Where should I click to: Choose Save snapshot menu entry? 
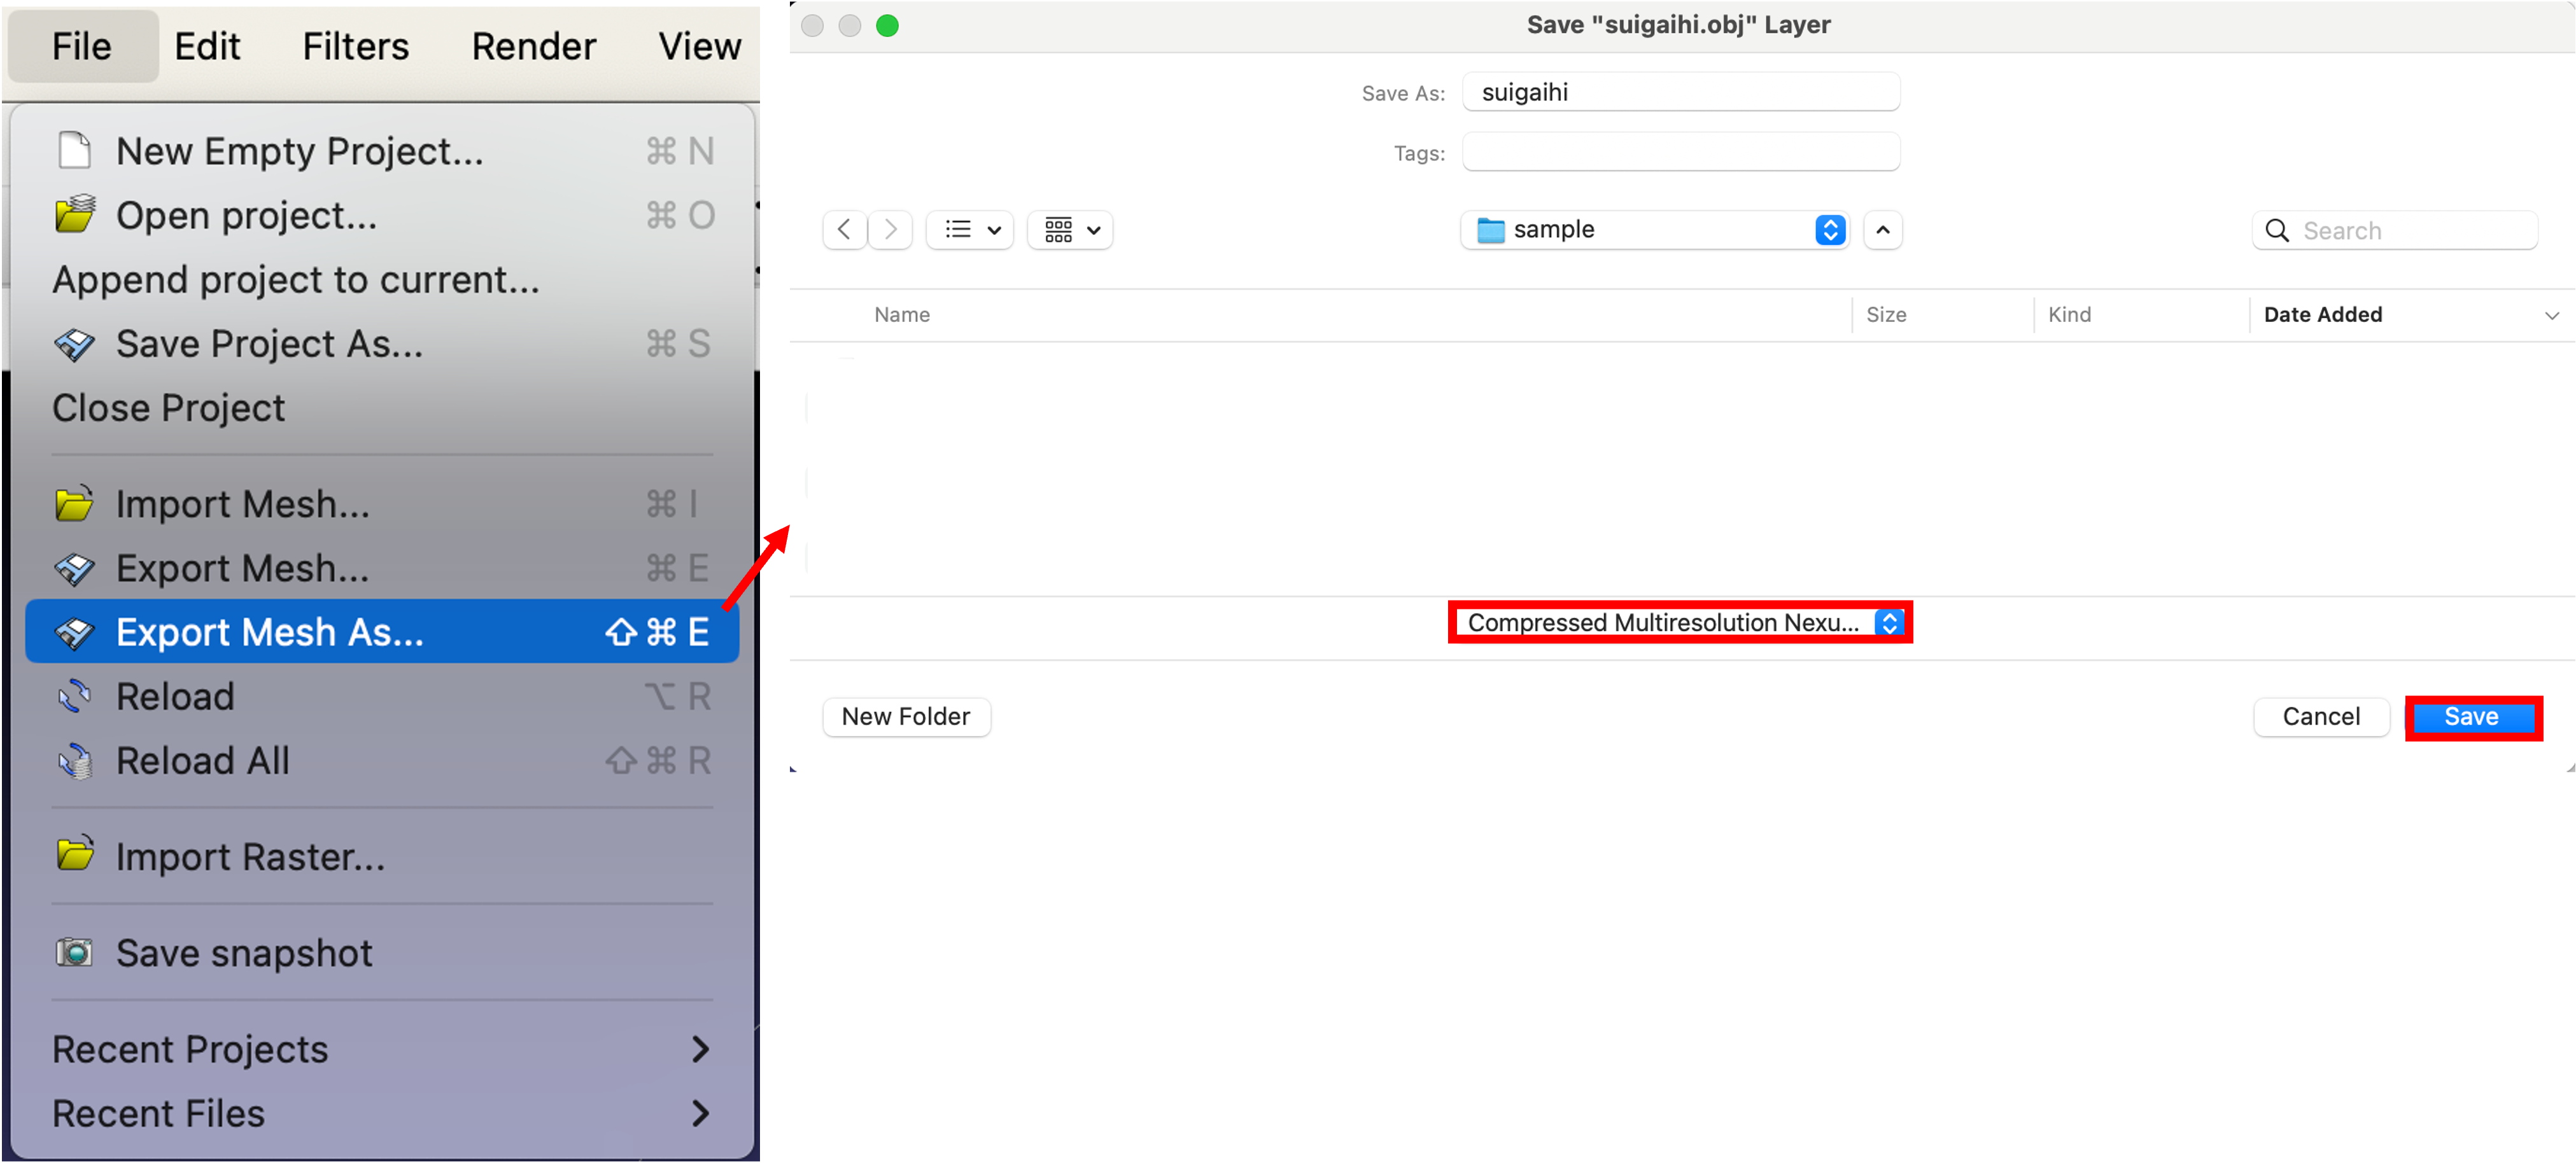pyautogui.click(x=382, y=952)
